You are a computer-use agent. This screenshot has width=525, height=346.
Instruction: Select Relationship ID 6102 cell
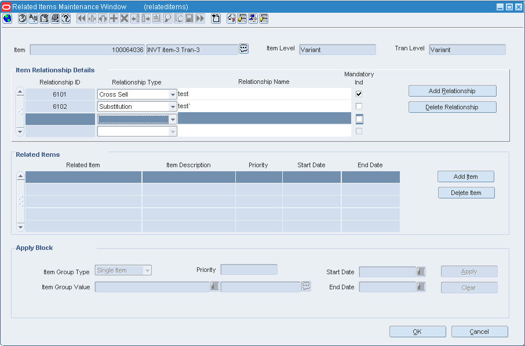click(60, 106)
